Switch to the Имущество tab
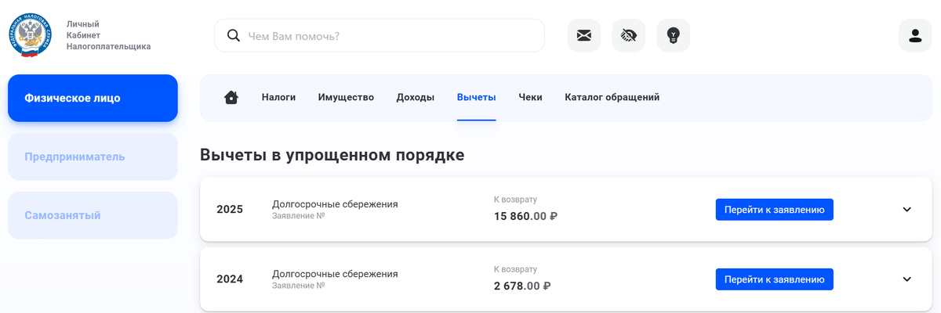This screenshot has width=941, height=313. click(346, 98)
